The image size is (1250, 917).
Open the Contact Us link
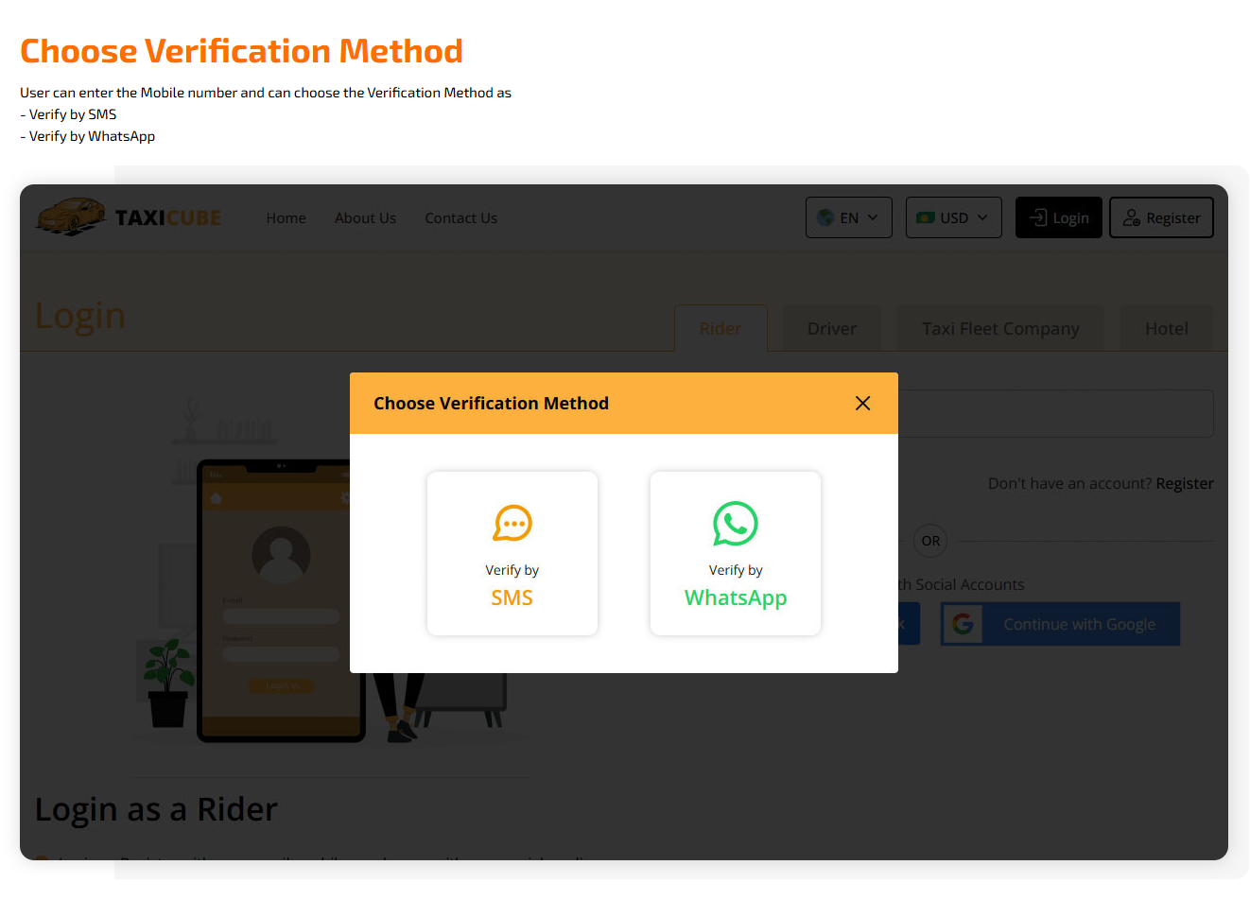click(x=460, y=218)
